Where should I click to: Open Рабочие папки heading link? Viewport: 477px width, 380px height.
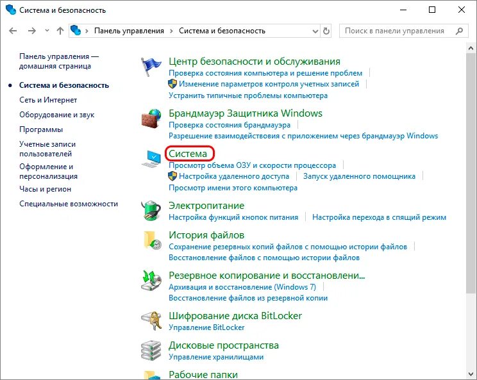203,375
